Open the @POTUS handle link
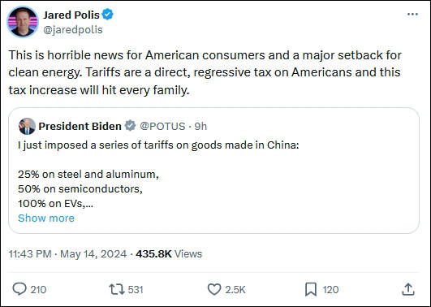Viewport: 431px width, 307px height. tap(162, 126)
